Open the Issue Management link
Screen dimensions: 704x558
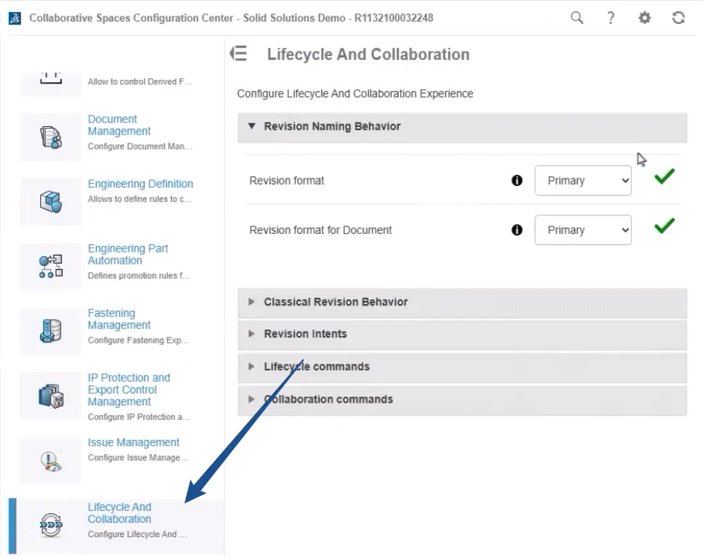(x=134, y=442)
